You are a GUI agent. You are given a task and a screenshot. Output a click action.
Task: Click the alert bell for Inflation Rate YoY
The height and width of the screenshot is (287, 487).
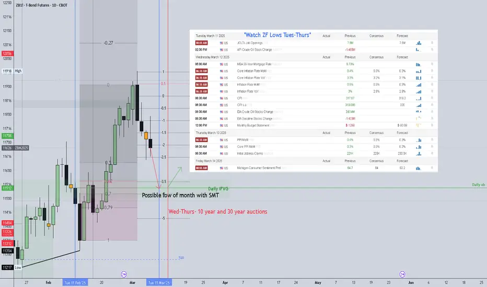point(432,91)
